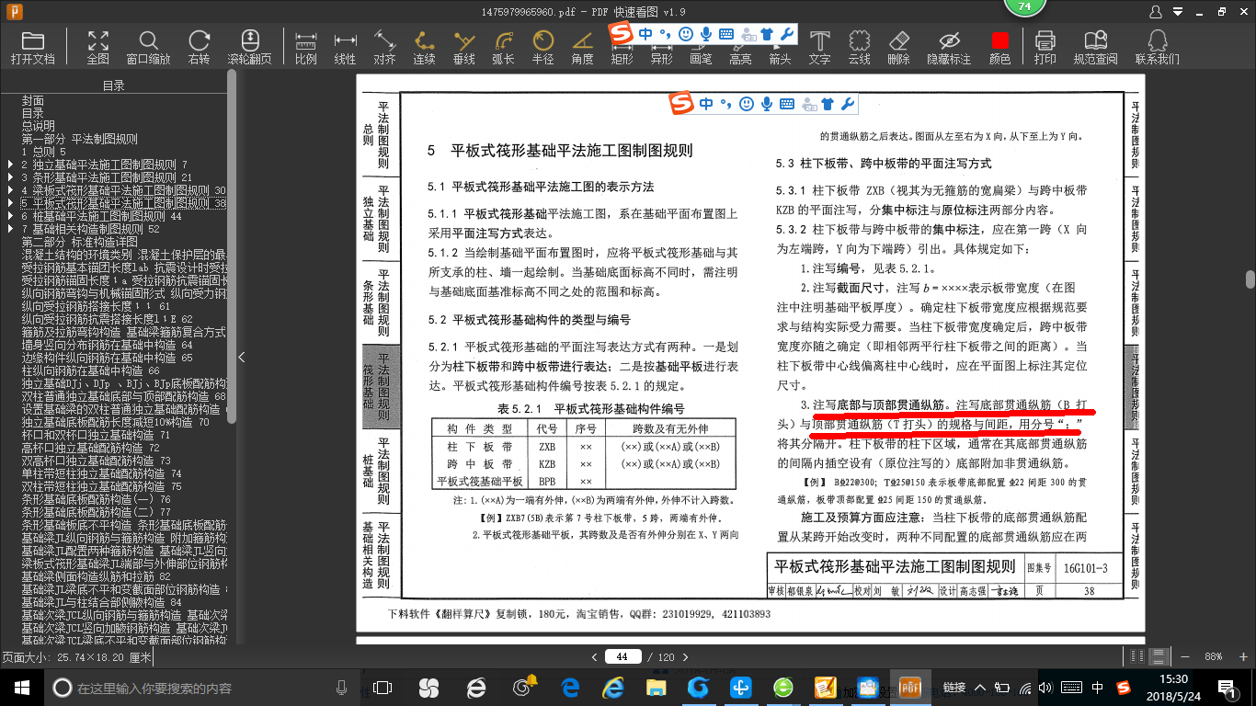Image resolution: width=1256 pixels, height=706 pixels.
Task: Select the 全图 full view tool
Action: pyautogui.click(x=98, y=47)
